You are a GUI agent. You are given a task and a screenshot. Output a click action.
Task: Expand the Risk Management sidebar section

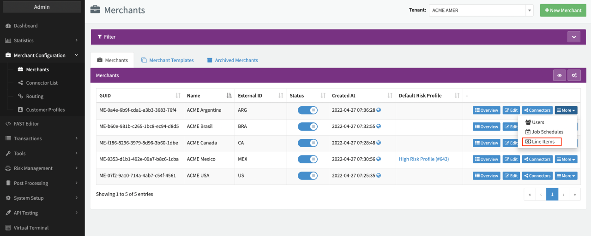click(42, 168)
